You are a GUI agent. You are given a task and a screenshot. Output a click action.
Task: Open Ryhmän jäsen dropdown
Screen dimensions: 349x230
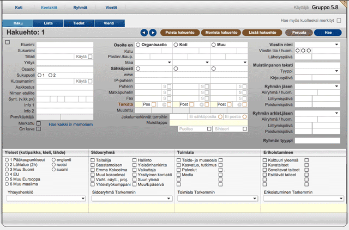click(317, 86)
